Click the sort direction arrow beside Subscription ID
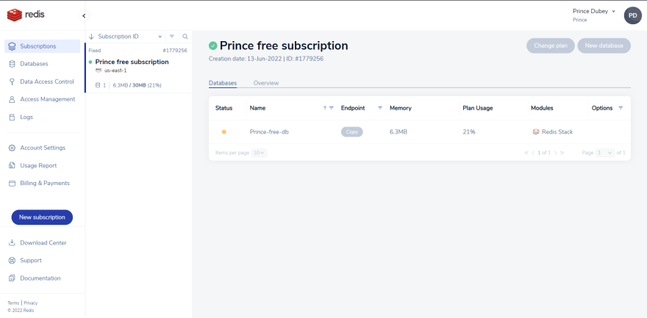 92,37
